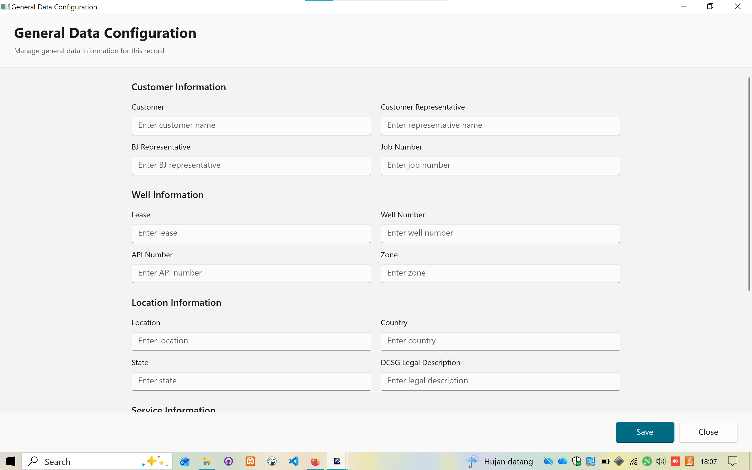Viewport: 752px width, 470px height.
Task: Open the notification center icon
Action: click(x=732, y=461)
